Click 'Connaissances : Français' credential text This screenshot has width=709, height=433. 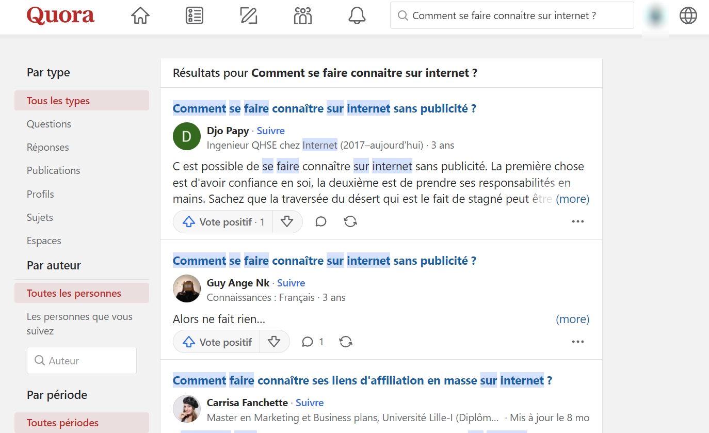[x=261, y=297]
